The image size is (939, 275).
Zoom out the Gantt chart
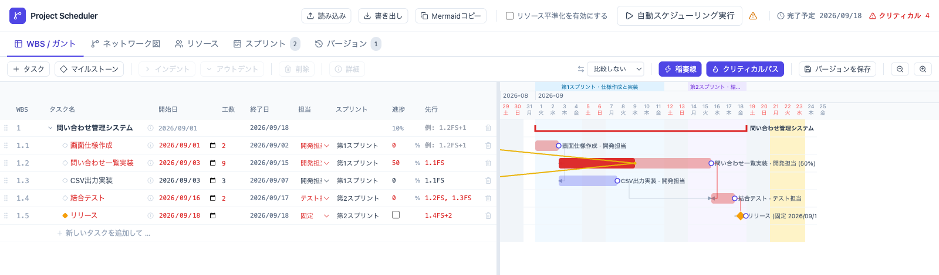pos(900,69)
